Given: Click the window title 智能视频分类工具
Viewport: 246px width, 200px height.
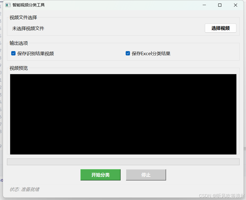Looking at the screenshot, I should pyautogui.click(x=29, y=5).
